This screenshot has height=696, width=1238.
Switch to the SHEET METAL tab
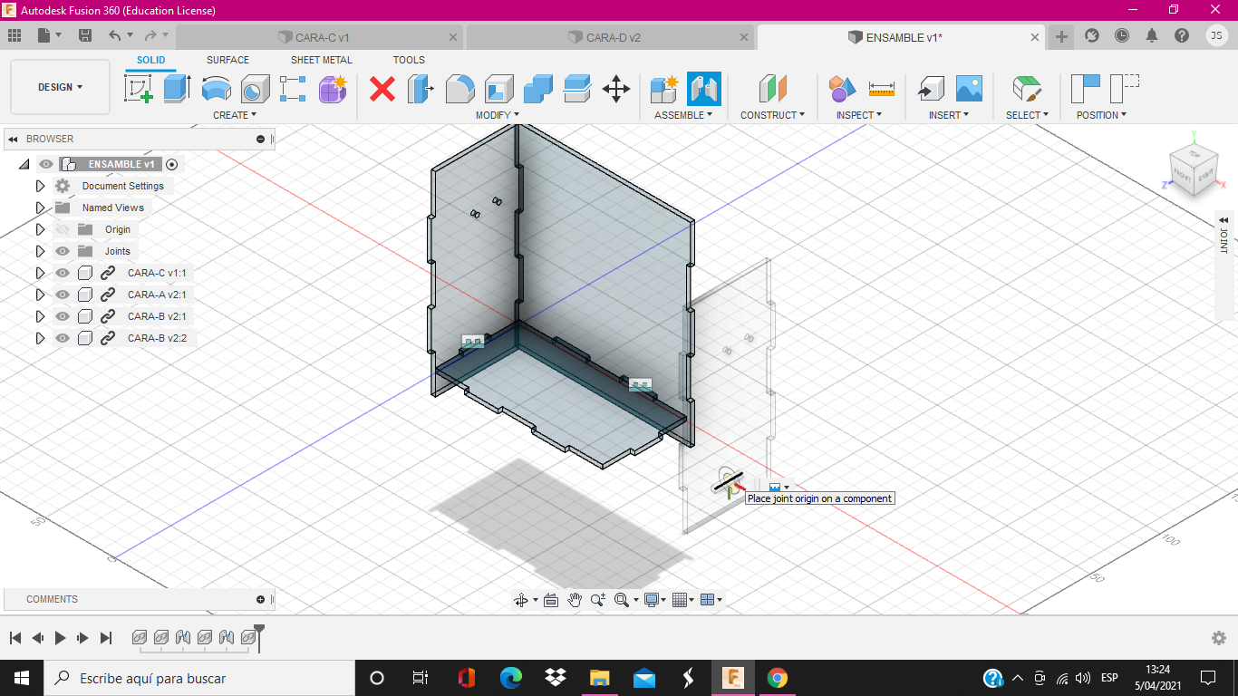click(322, 60)
